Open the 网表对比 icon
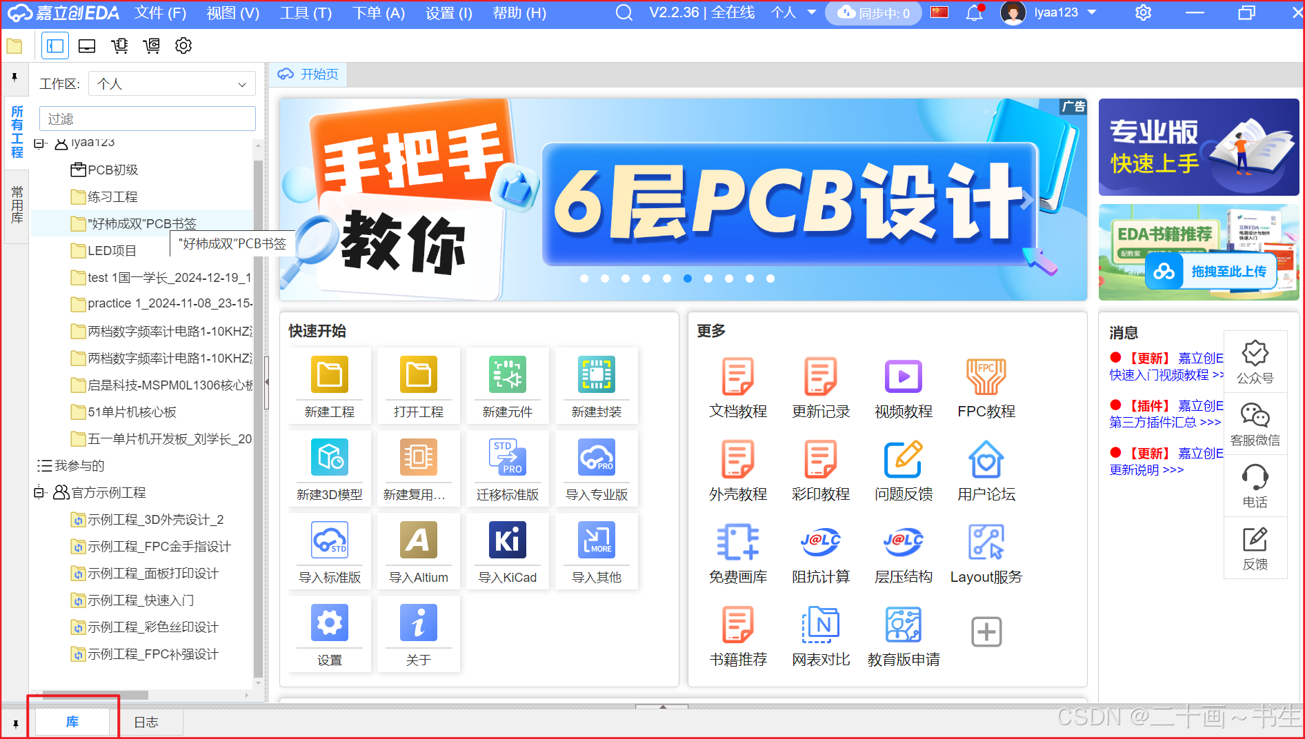Viewport: 1305px width, 739px height. (x=821, y=625)
